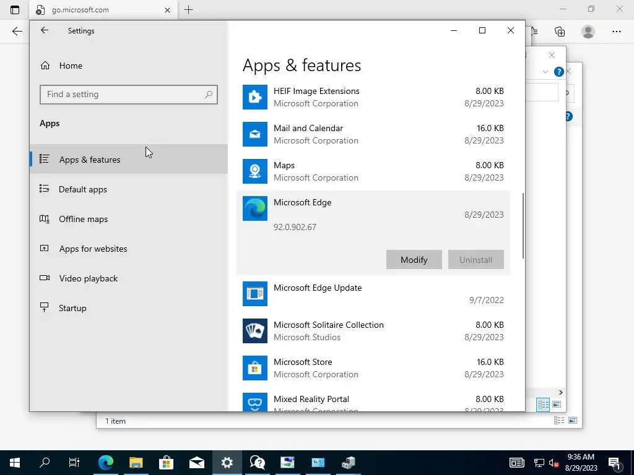Screen dimensions: 634x475
Task: Open Task View on taskbar
Action: (74, 463)
